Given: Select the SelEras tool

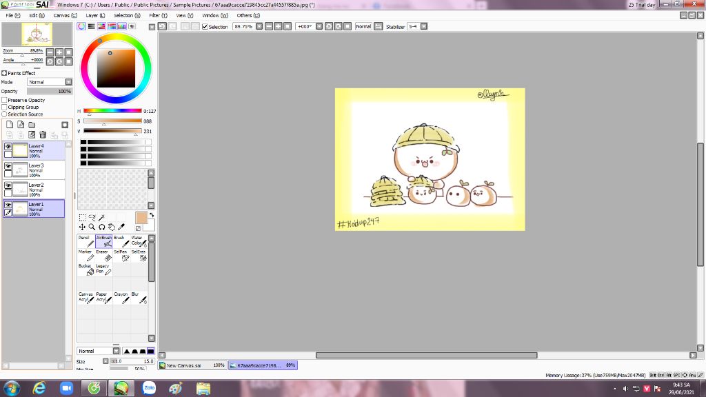Looking at the screenshot, I should point(139,255).
